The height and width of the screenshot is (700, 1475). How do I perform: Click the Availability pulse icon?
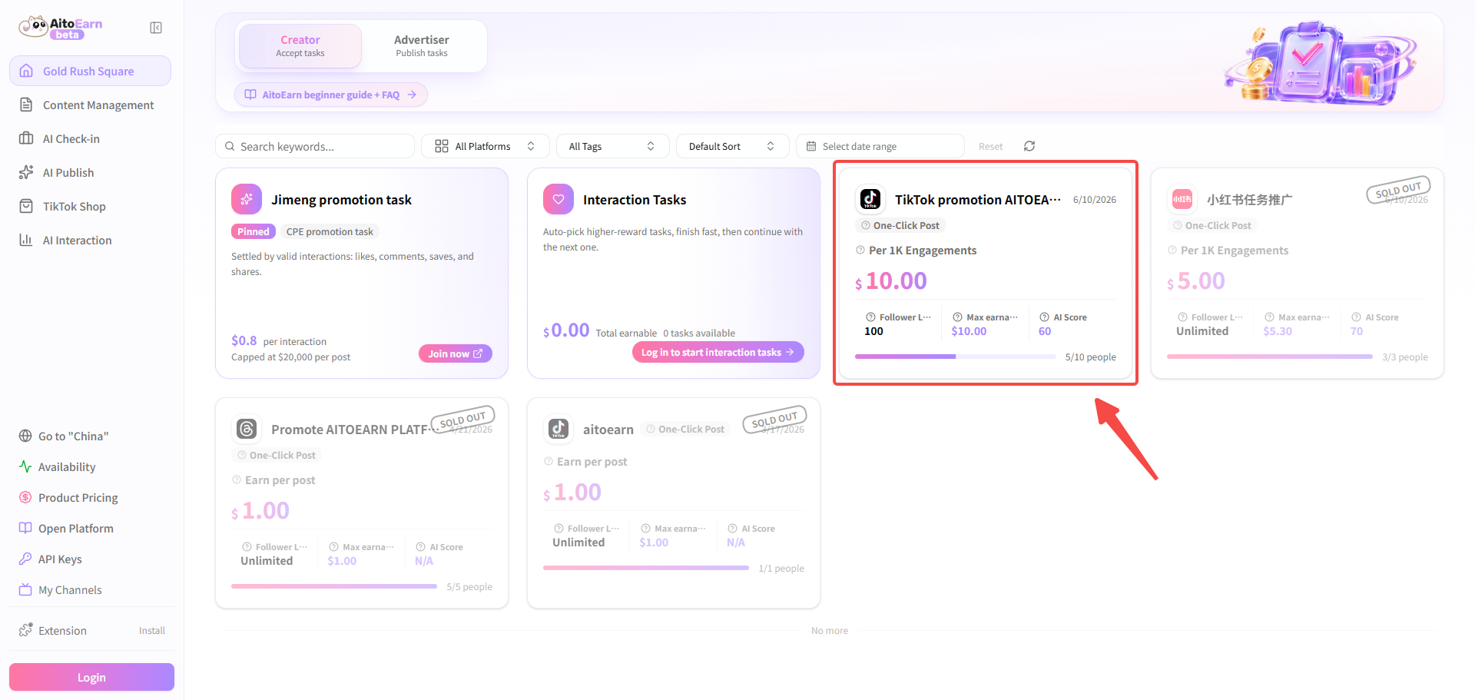pyautogui.click(x=25, y=466)
